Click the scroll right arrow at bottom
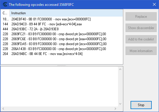The image size is (159, 112). [x=115, y=109]
